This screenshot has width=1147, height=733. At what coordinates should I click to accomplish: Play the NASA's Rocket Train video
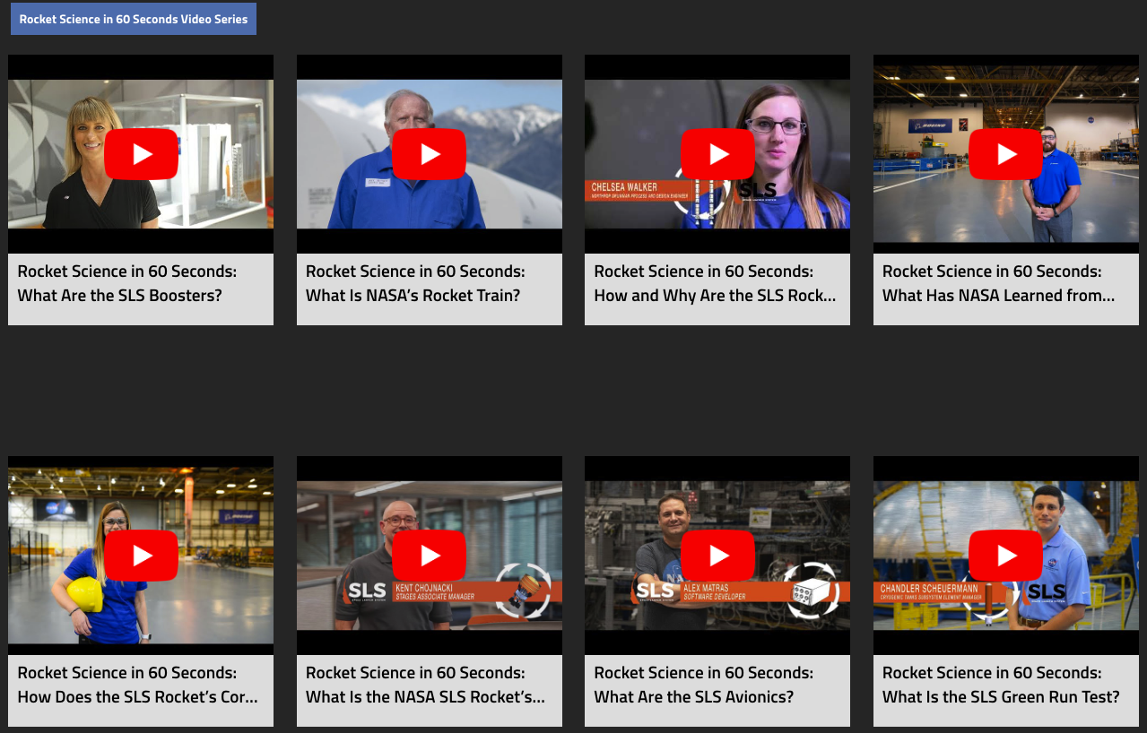coord(430,154)
